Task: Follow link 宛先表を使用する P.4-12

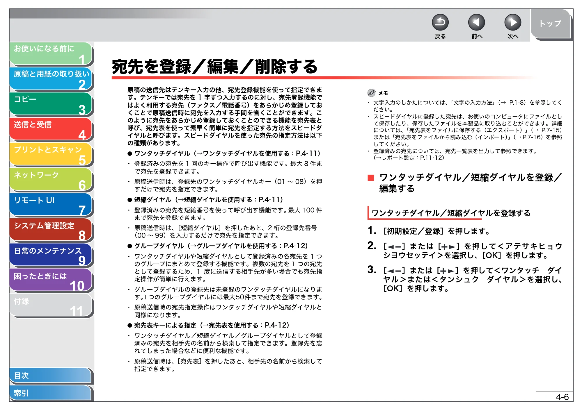Action: click(246, 325)
